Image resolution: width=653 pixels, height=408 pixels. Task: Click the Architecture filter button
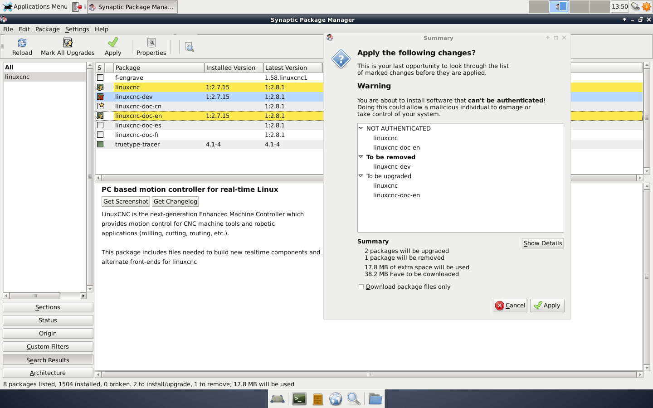coord(48,373)
